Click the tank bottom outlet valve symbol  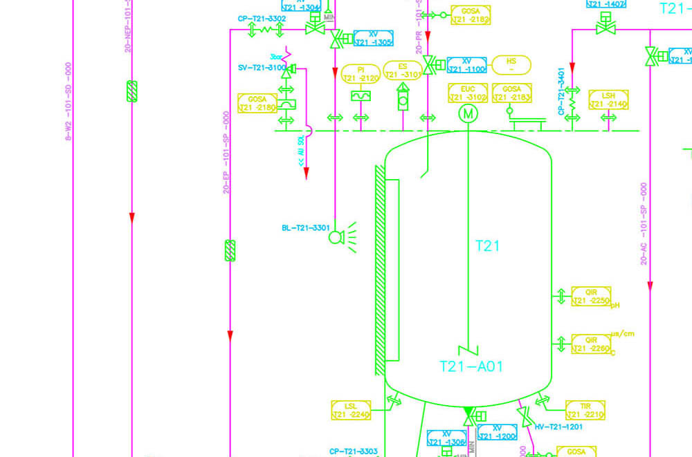pos(474,416)
